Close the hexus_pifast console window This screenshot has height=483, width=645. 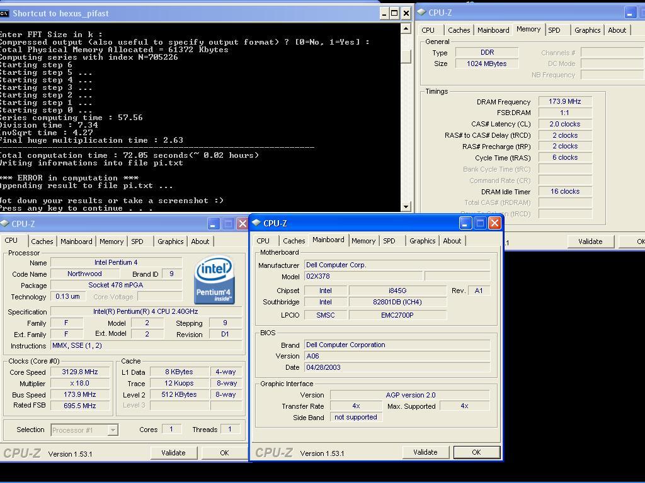pos(406,13)
